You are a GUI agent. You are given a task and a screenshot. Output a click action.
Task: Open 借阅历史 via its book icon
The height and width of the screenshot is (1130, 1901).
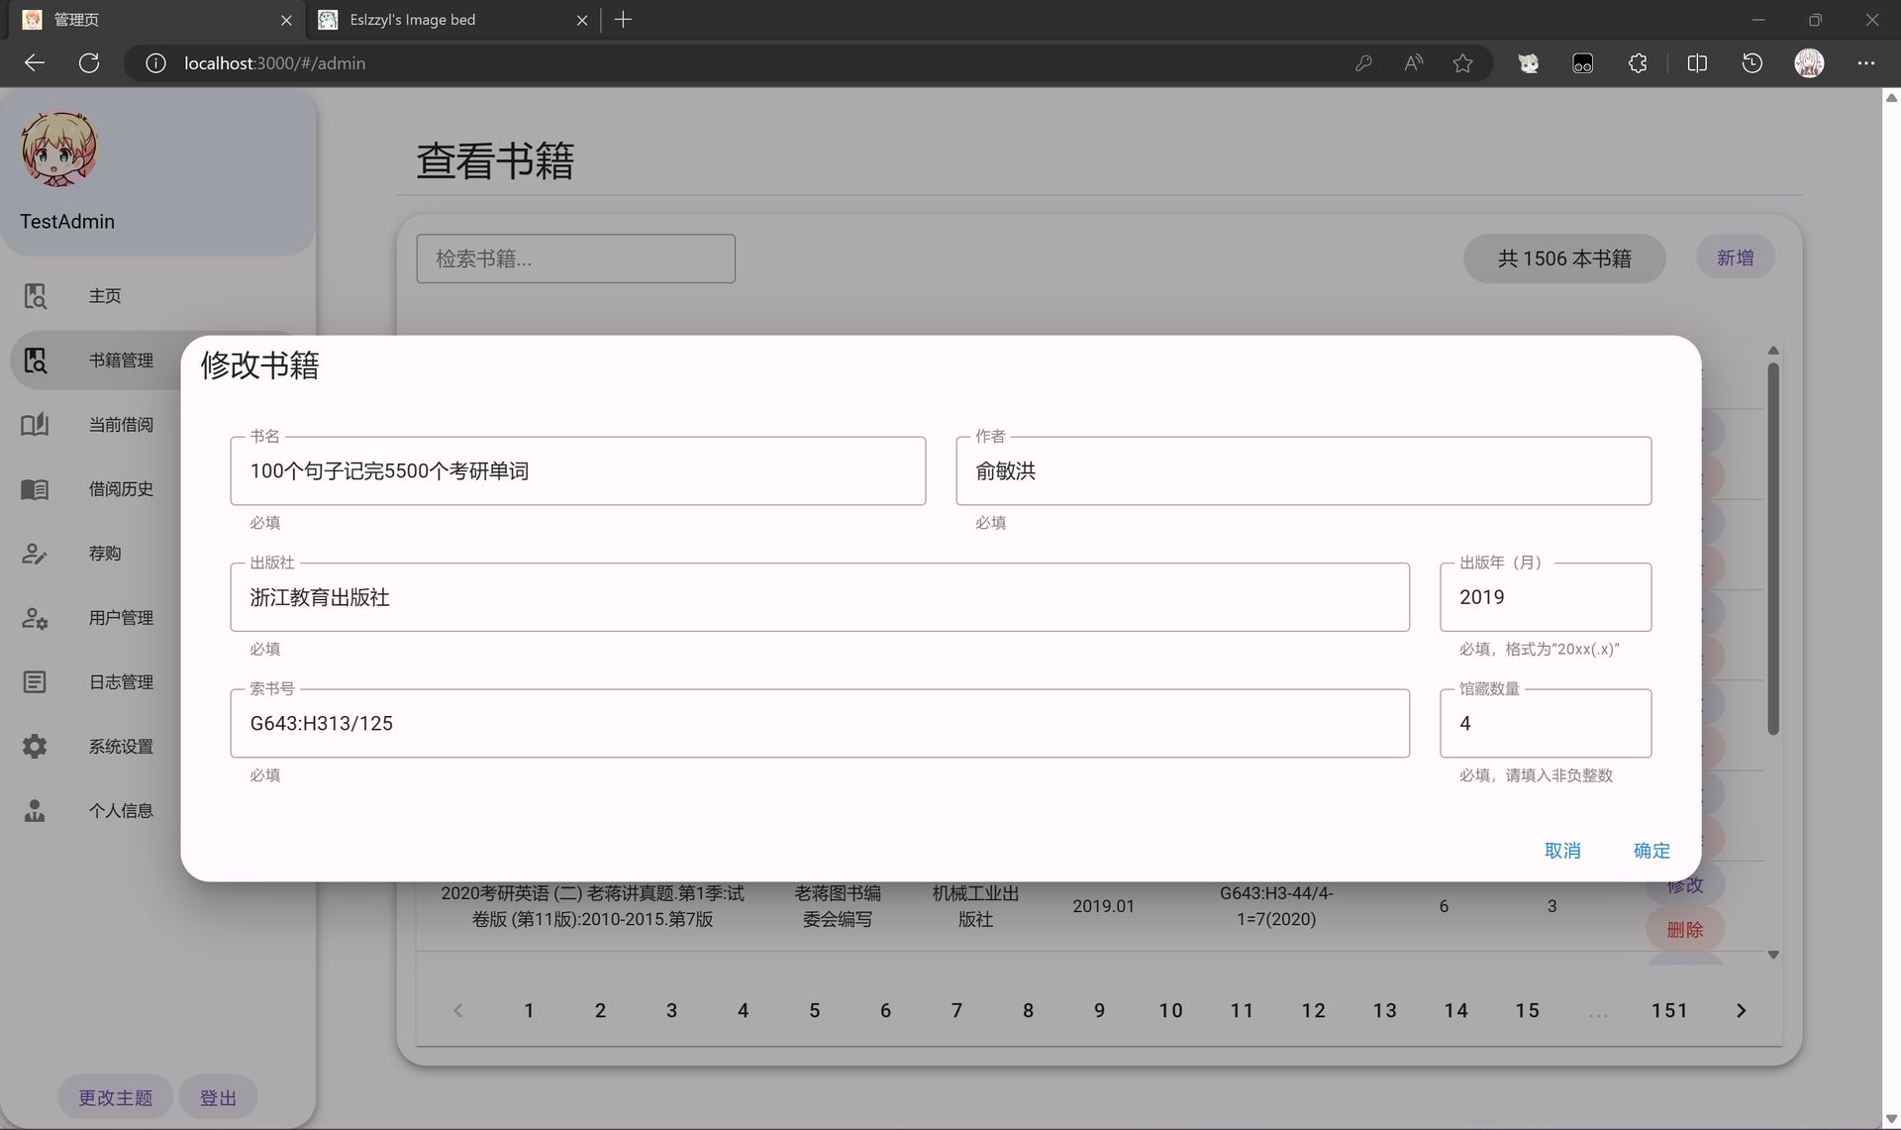click(x=35, y=488)
